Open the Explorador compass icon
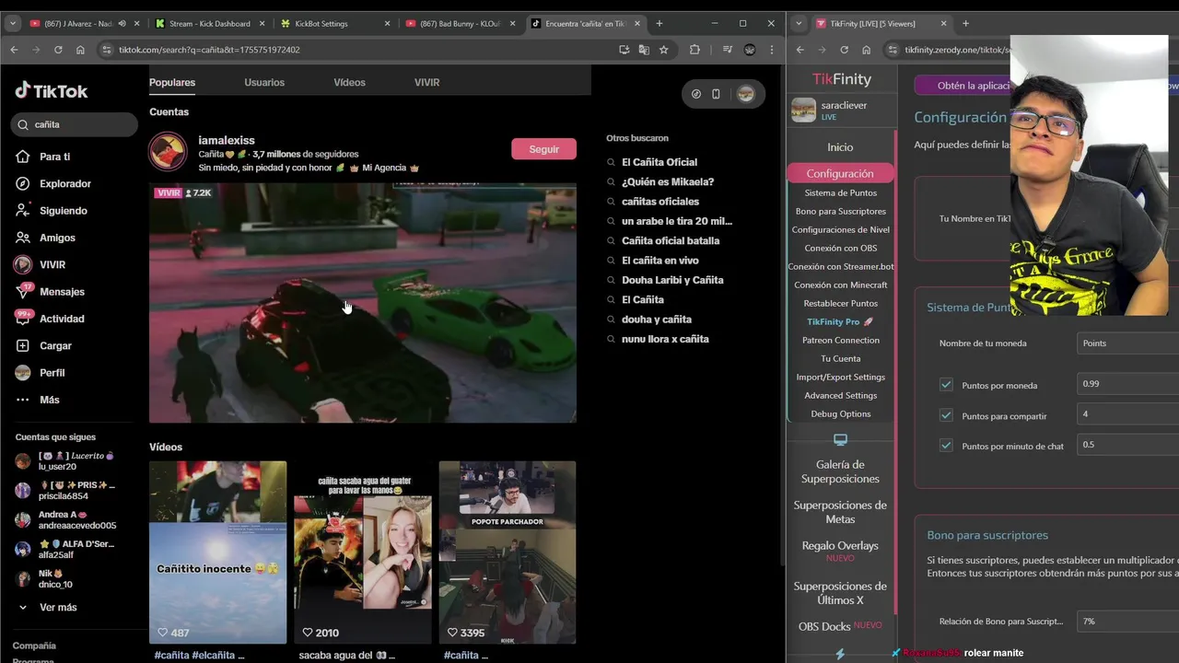 (23, 183)
